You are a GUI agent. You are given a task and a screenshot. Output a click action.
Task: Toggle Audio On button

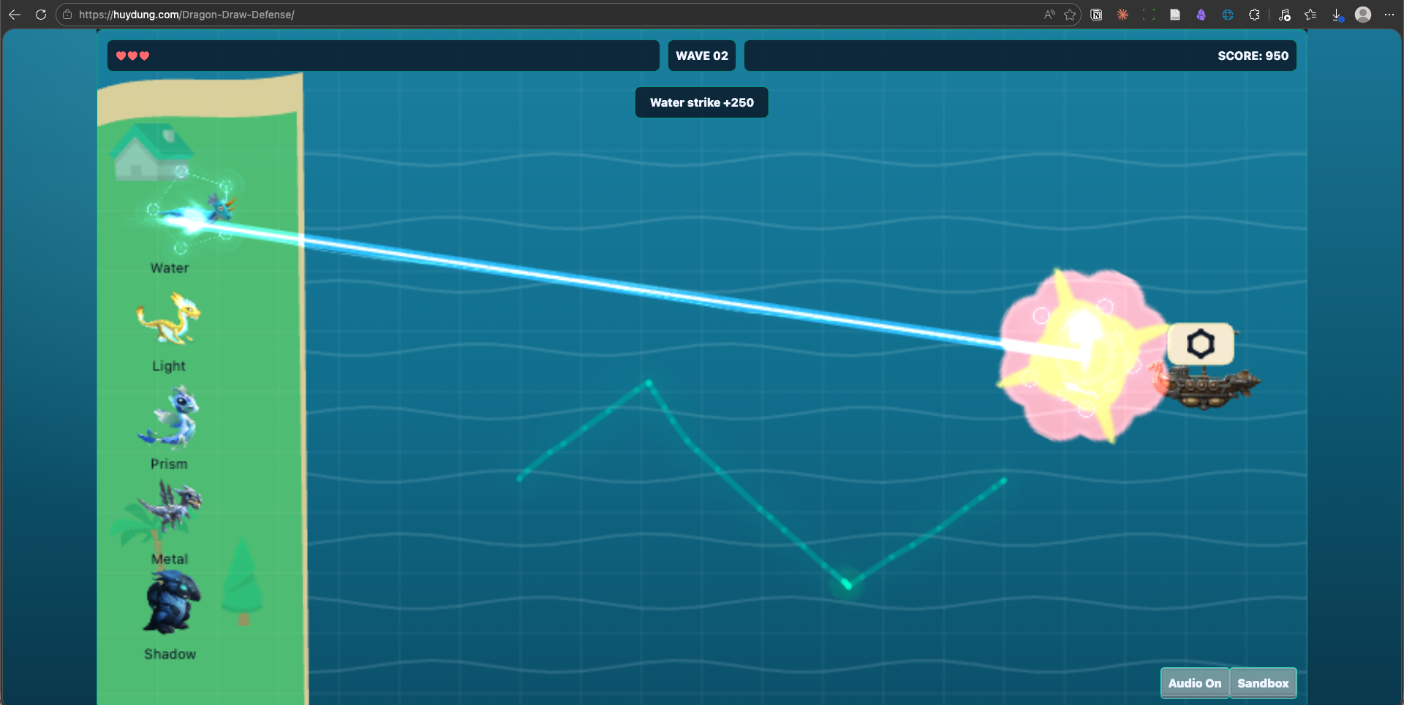coord(1194,683)
